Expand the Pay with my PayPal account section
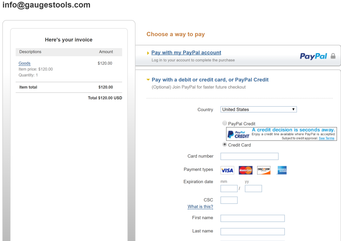Screen dimensions: 341x241 (186, 53)
